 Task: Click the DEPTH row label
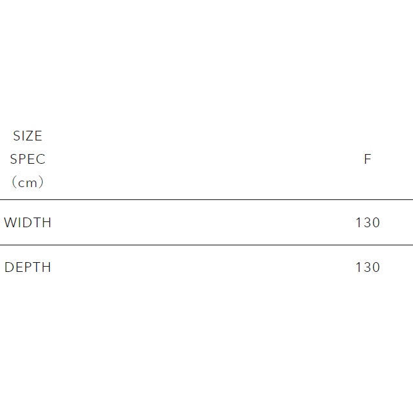point(28,267)
